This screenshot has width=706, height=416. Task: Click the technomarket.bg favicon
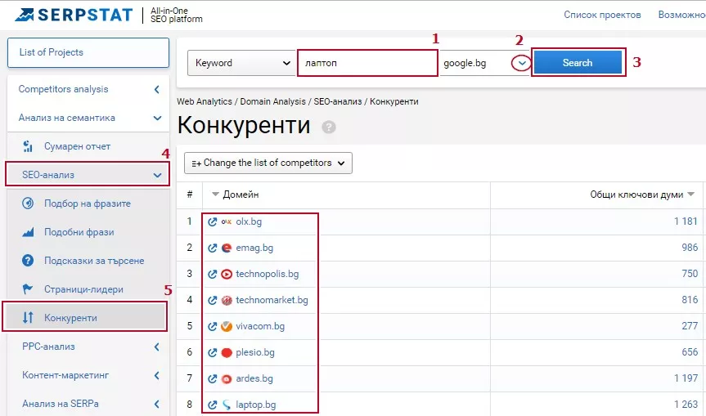click(227, 300)
